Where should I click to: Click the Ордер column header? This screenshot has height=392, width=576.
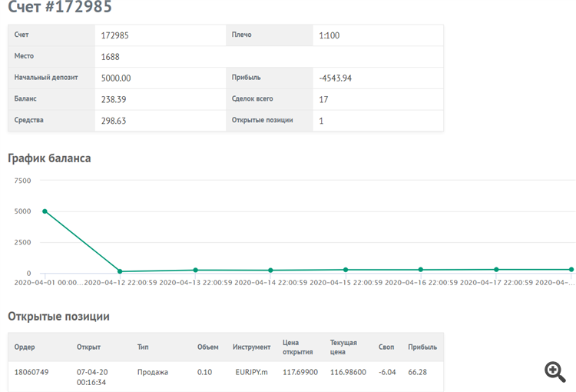pyautogui.click(x=25, y=347)
